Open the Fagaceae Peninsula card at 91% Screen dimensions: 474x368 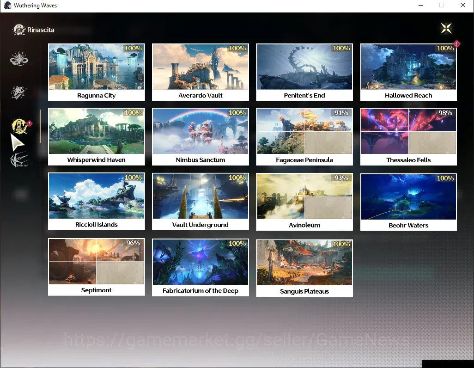pyautogui.click(x=304, y=137)
